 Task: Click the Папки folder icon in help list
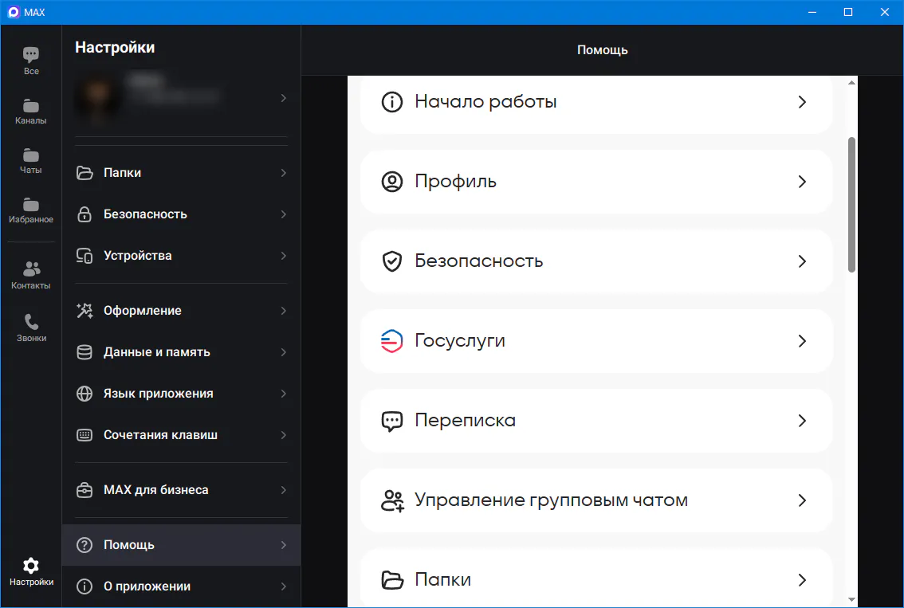392,580
